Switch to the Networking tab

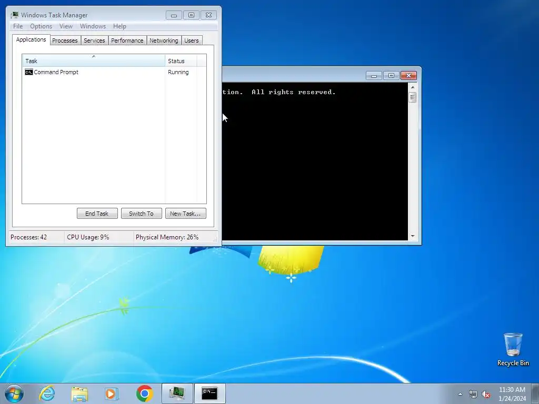[x=164, y=41]
